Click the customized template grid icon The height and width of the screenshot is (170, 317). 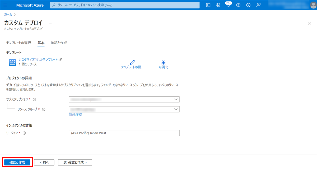point(12,62)
